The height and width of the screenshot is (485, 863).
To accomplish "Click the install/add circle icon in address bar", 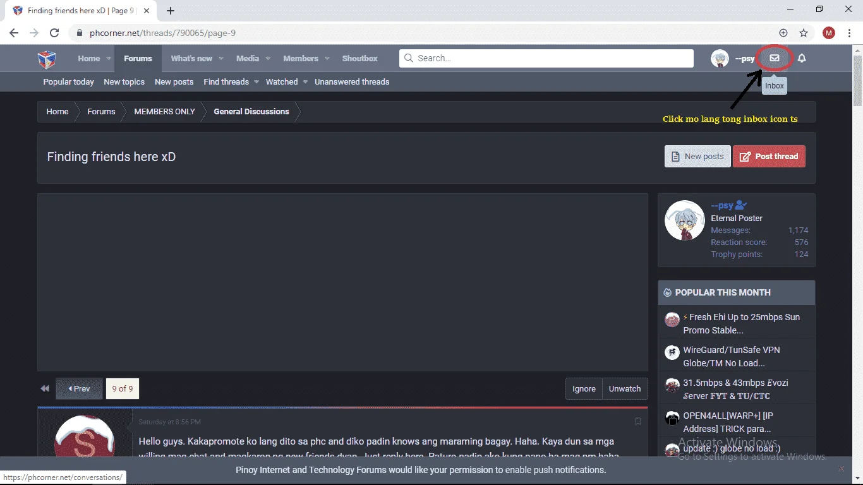I will point(783,33).
